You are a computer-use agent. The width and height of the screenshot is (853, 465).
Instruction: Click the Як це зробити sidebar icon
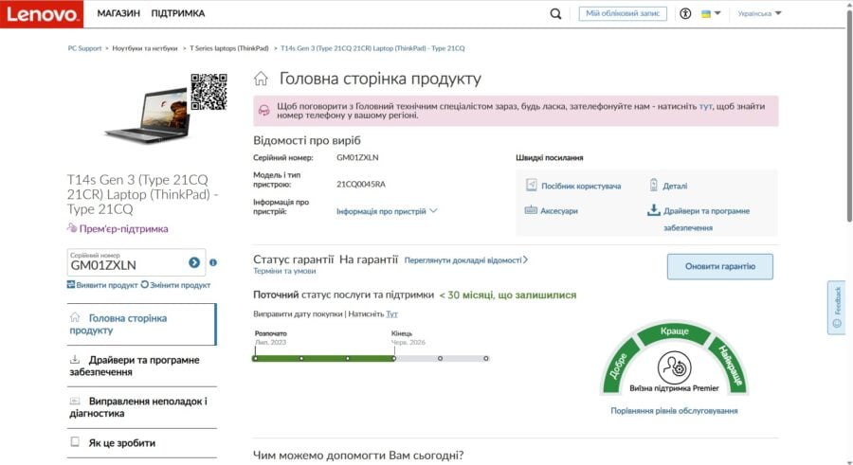[75, 441]
